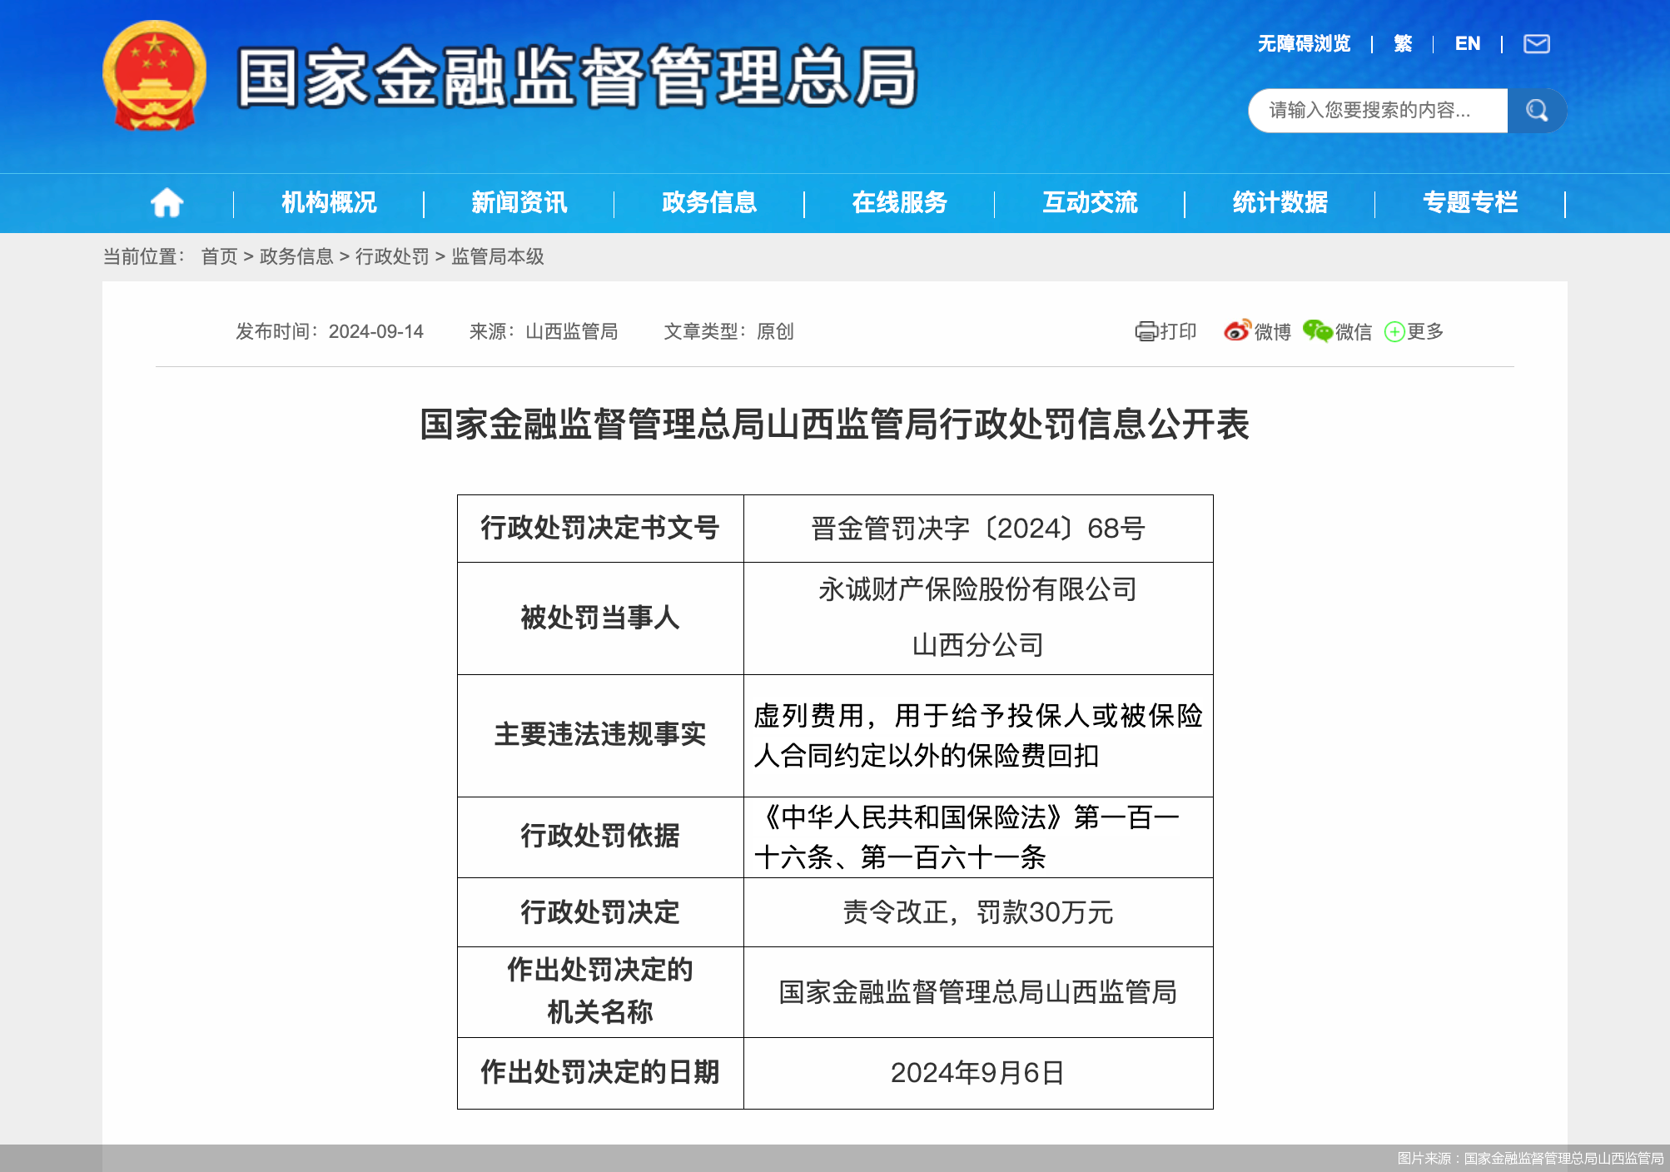
Task: Share via Weibo icon
Action: (1237, 330)
